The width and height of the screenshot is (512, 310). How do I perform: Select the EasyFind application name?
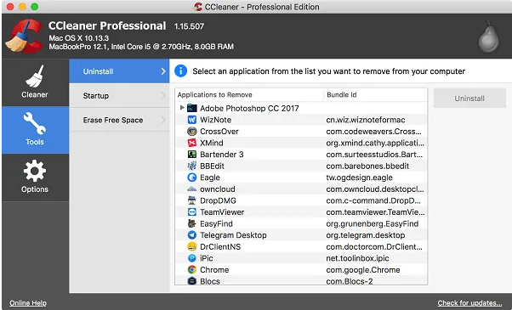tap(216, 223)
